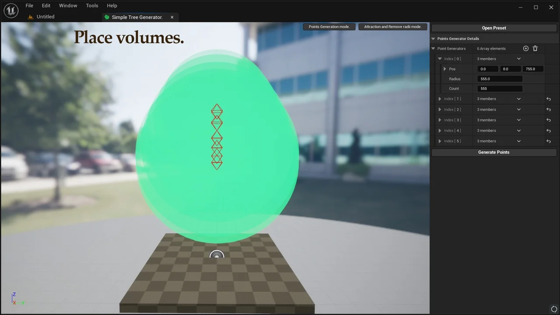Screen dimensions: 560x315
Task: Switch to Attraction and Remove radii mode
Action: [x=392, y=27]
